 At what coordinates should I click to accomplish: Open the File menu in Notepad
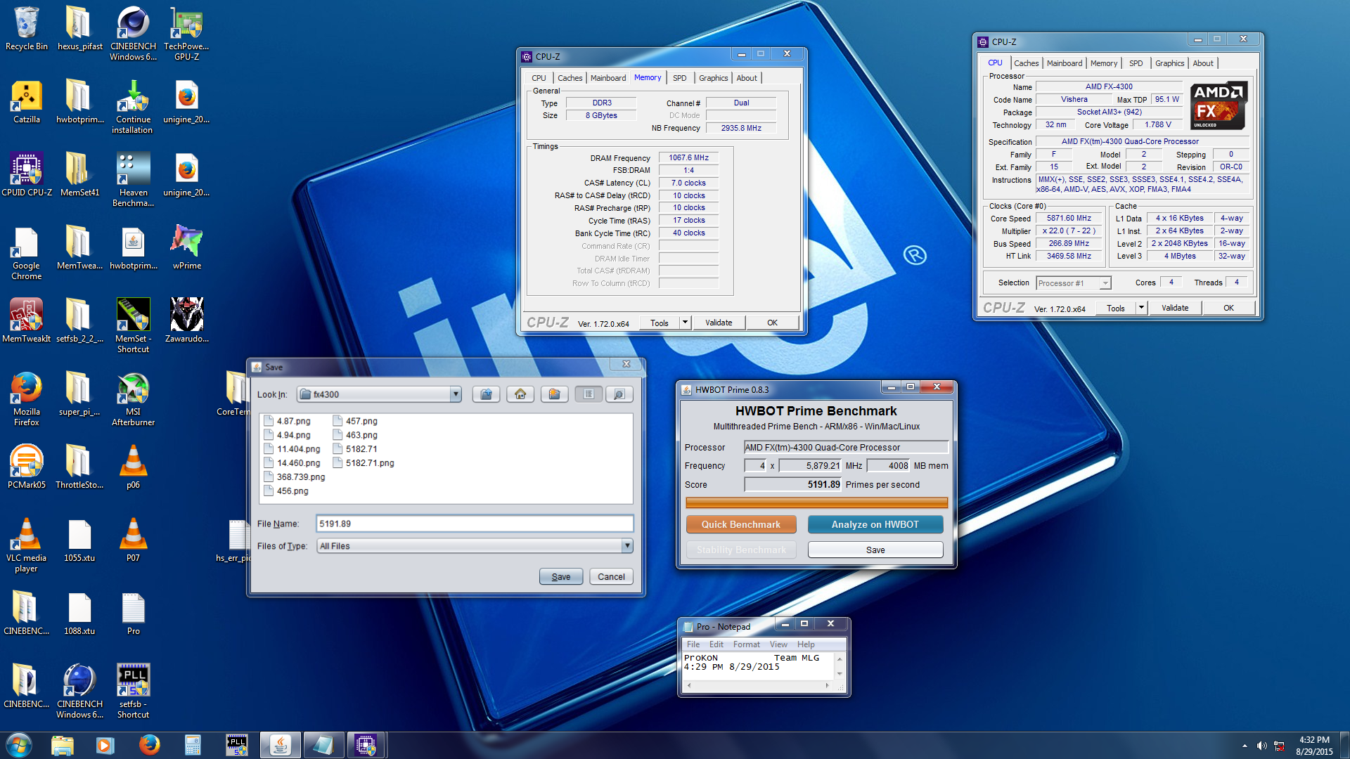coord(693,644)
